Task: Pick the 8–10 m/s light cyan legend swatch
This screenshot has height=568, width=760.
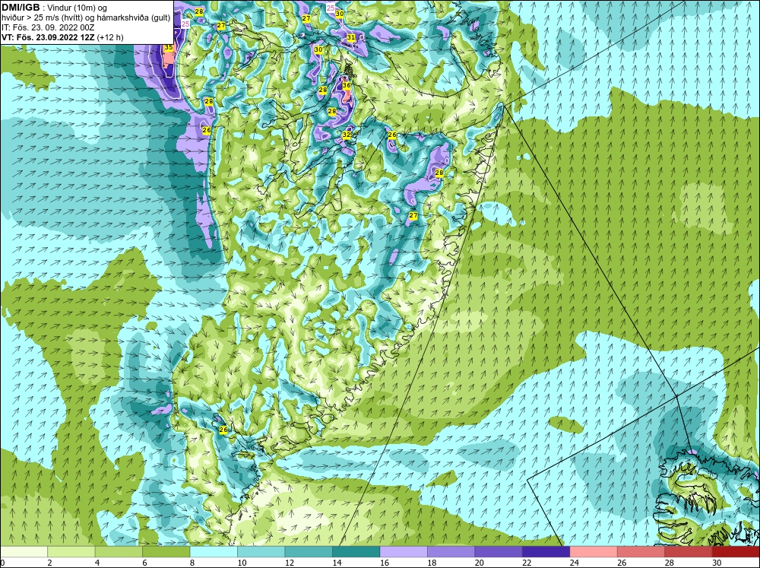Action: 214,551
